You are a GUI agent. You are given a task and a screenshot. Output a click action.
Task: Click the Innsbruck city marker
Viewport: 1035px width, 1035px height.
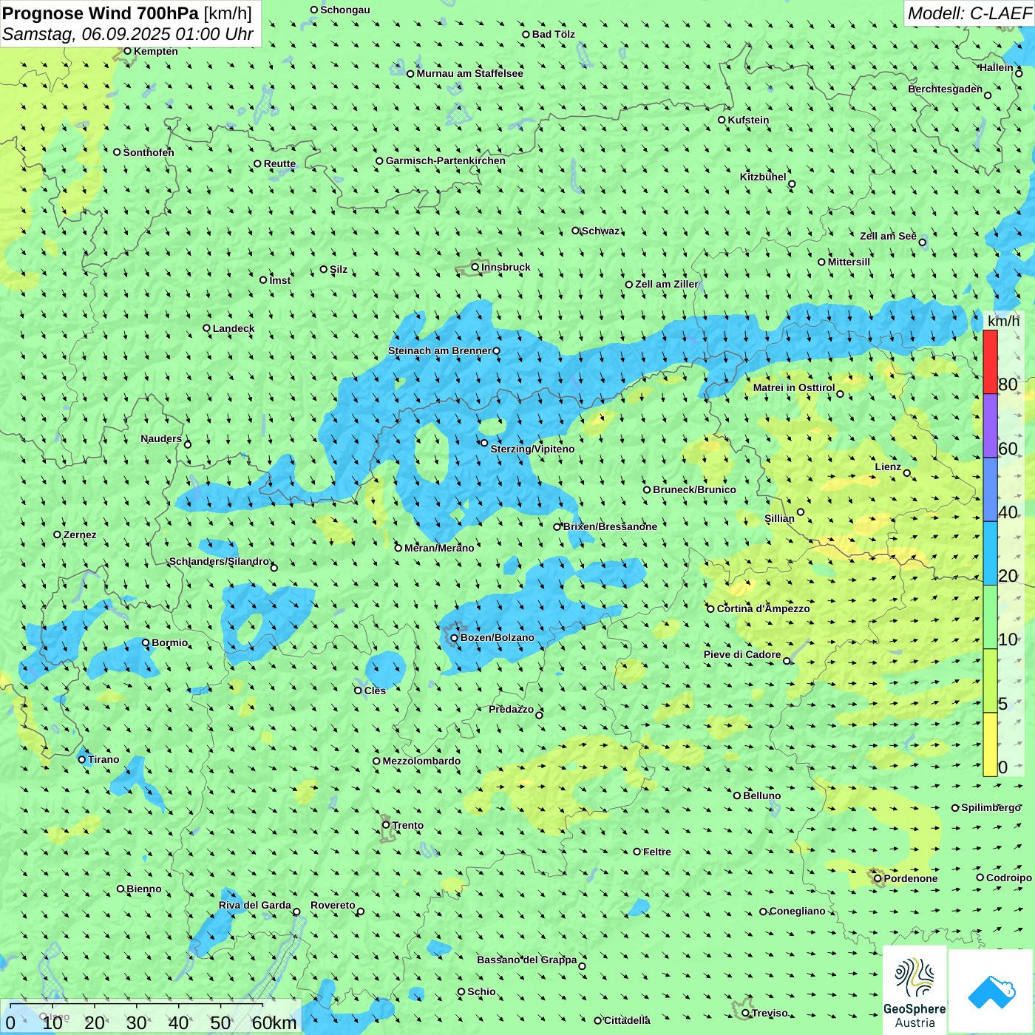tap(475, 267)
